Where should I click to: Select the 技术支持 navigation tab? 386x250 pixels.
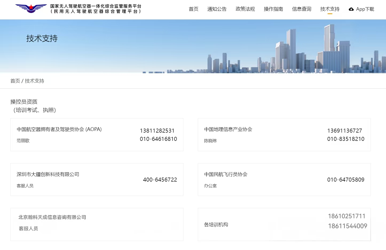(330, 9)
